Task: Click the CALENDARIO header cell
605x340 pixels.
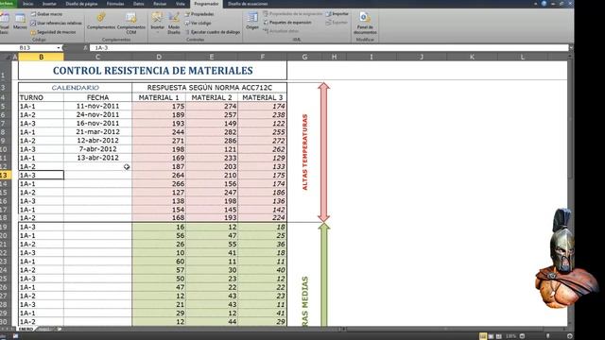Action: (x=76, y=88)
